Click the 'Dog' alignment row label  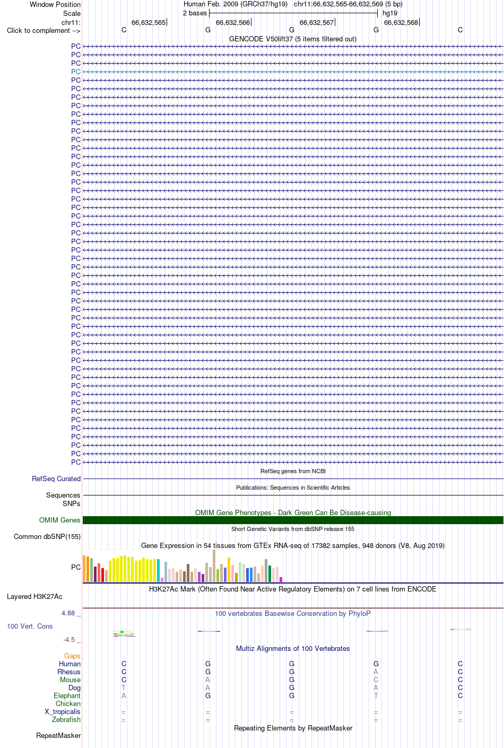pyautogui.click(x=75, y=688)
